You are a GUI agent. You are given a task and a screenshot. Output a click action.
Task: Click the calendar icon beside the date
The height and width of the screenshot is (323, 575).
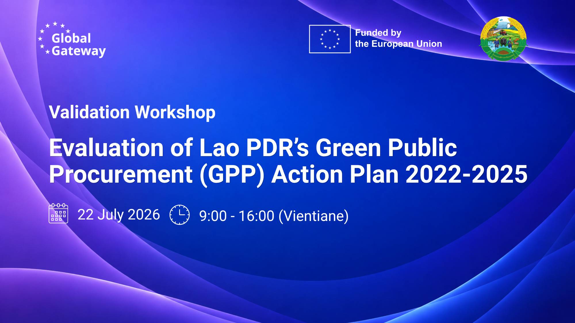pyautogui.click(x=58, y=213)
